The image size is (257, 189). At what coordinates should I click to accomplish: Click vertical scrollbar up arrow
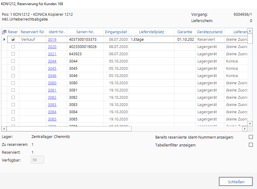(250, 31)
